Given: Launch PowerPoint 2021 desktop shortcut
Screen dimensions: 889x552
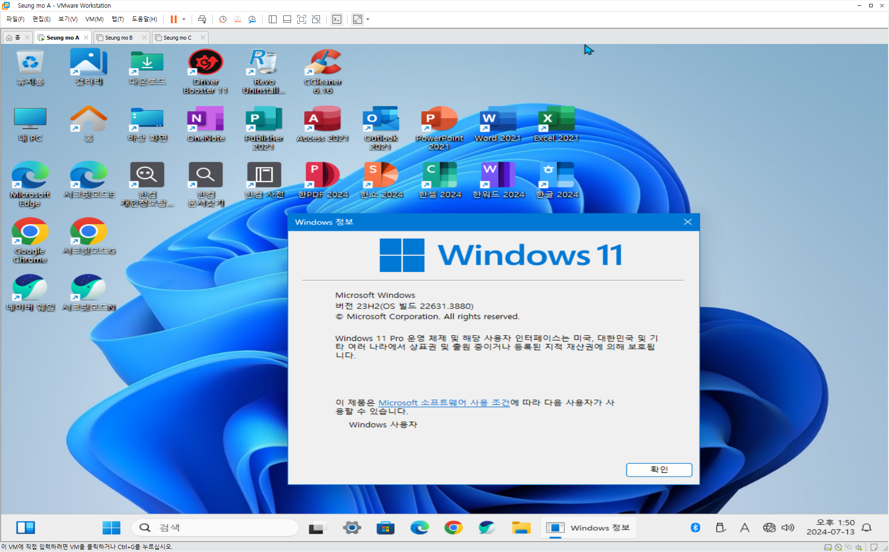Looking at the screenshot, I should (x=440, y=128).
